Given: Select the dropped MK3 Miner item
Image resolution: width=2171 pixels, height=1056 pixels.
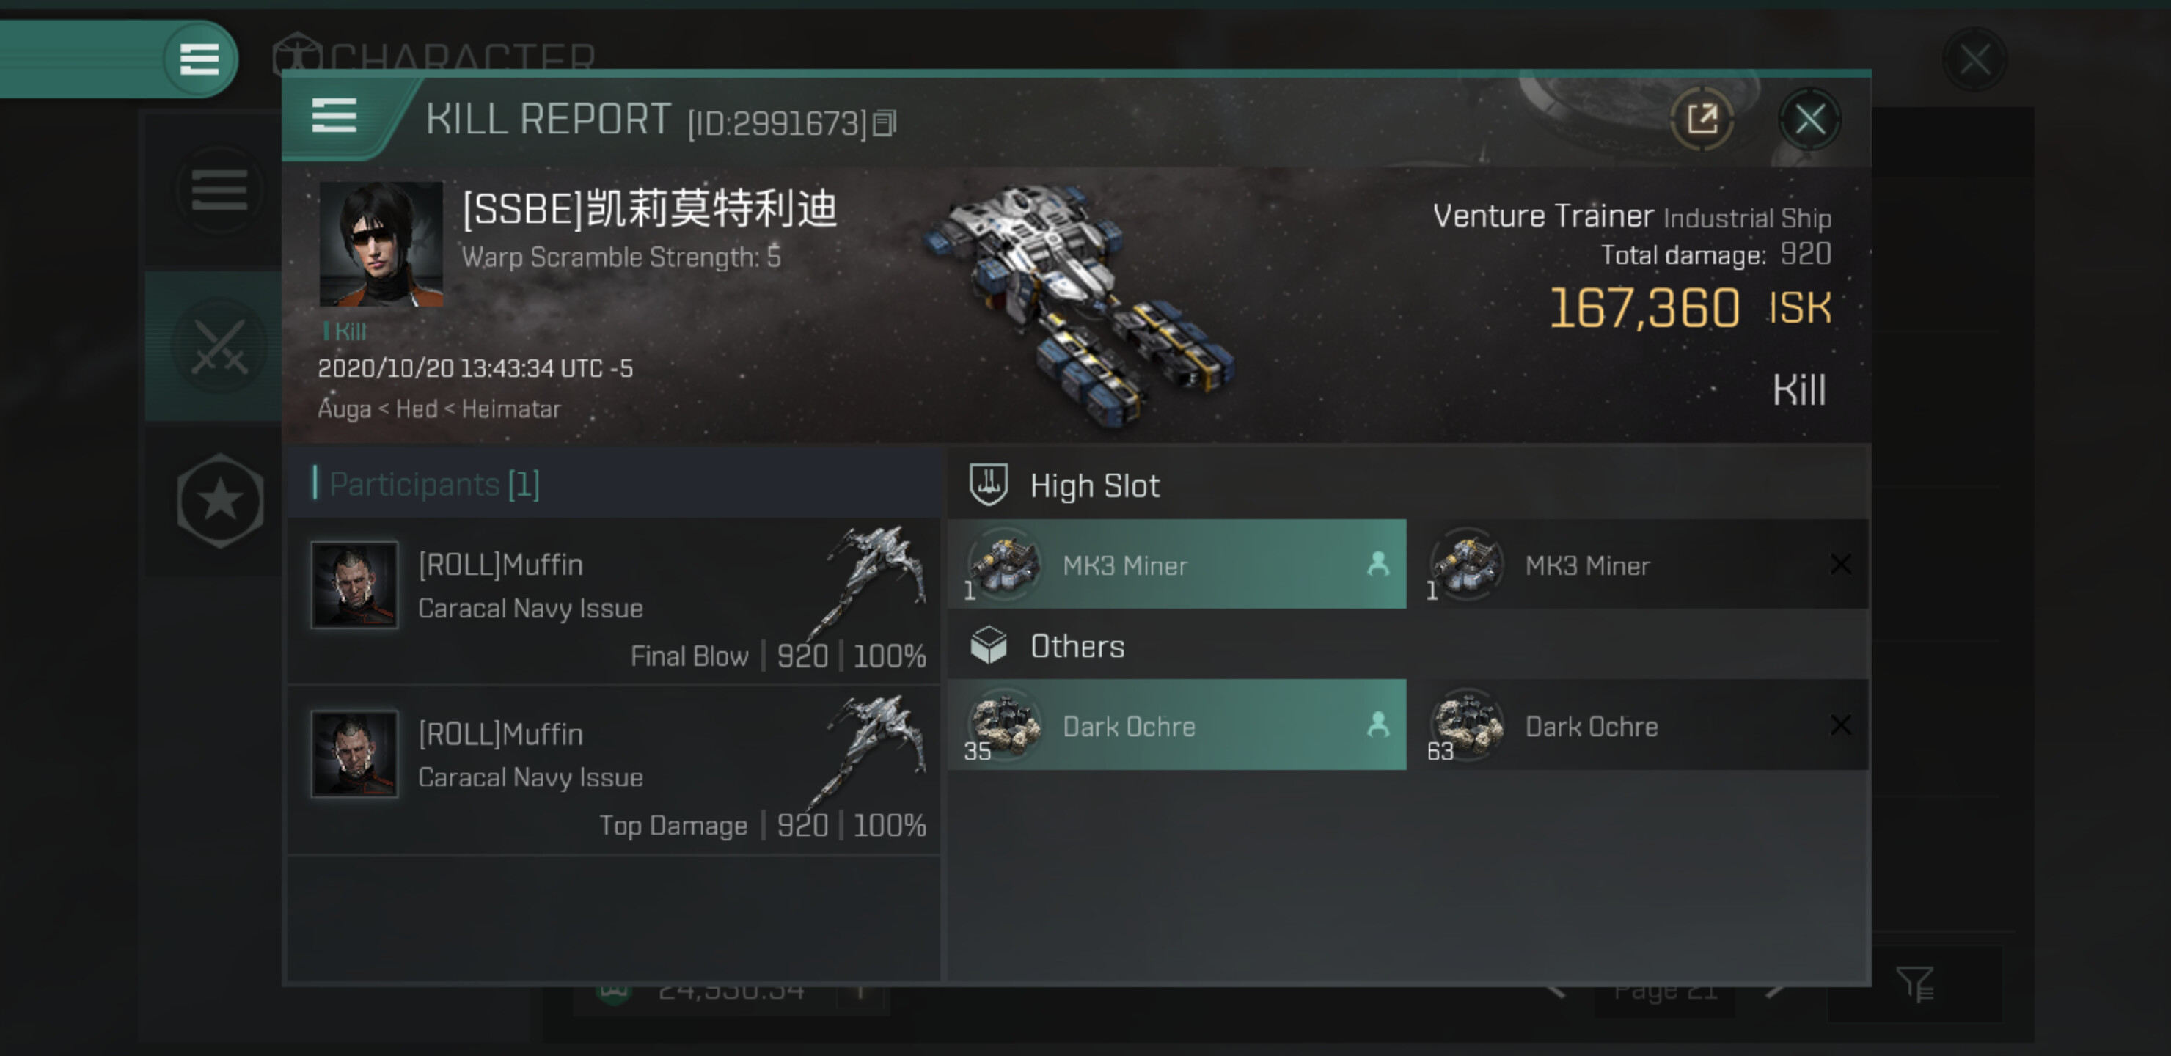Looking at the screenshot, I should 1176,565.
